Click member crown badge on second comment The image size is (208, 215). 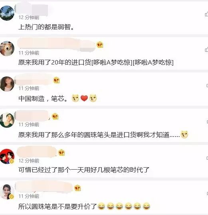pos(100,45)
